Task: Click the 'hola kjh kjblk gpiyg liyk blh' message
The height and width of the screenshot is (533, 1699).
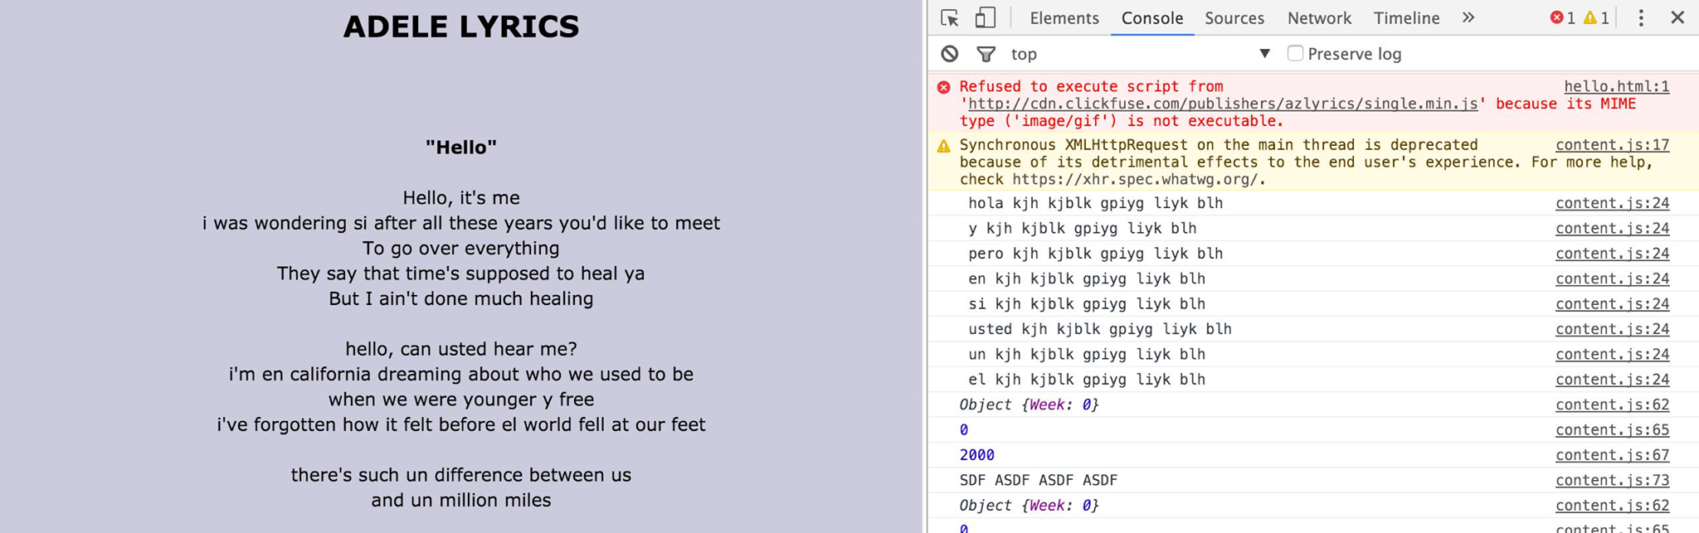Action: pos(1095,203)
